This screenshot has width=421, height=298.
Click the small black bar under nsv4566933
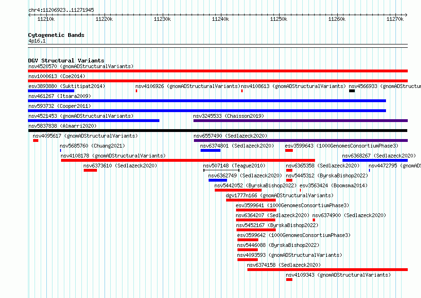point(352,91)
